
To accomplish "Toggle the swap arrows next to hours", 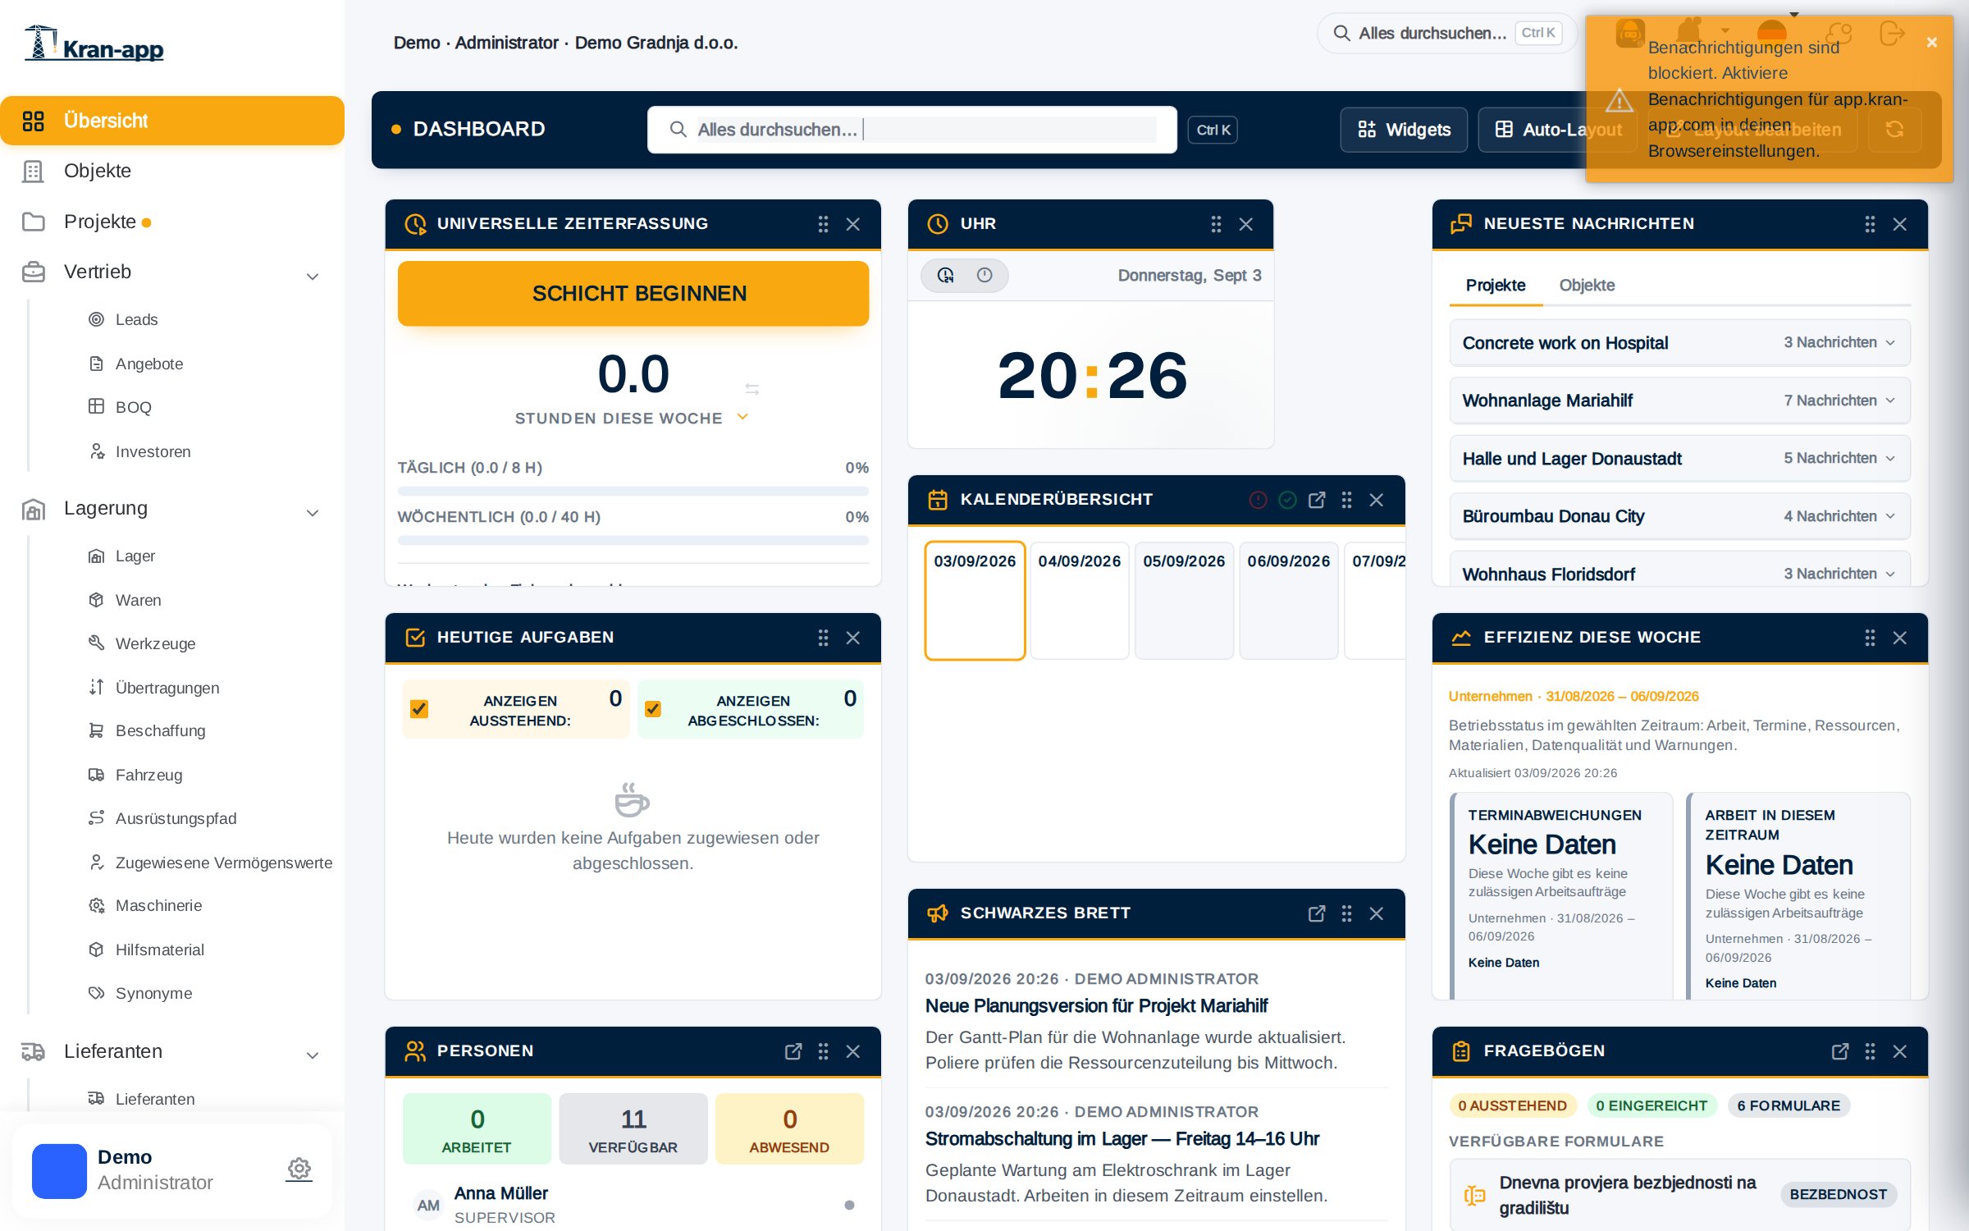I will [752, 389].
